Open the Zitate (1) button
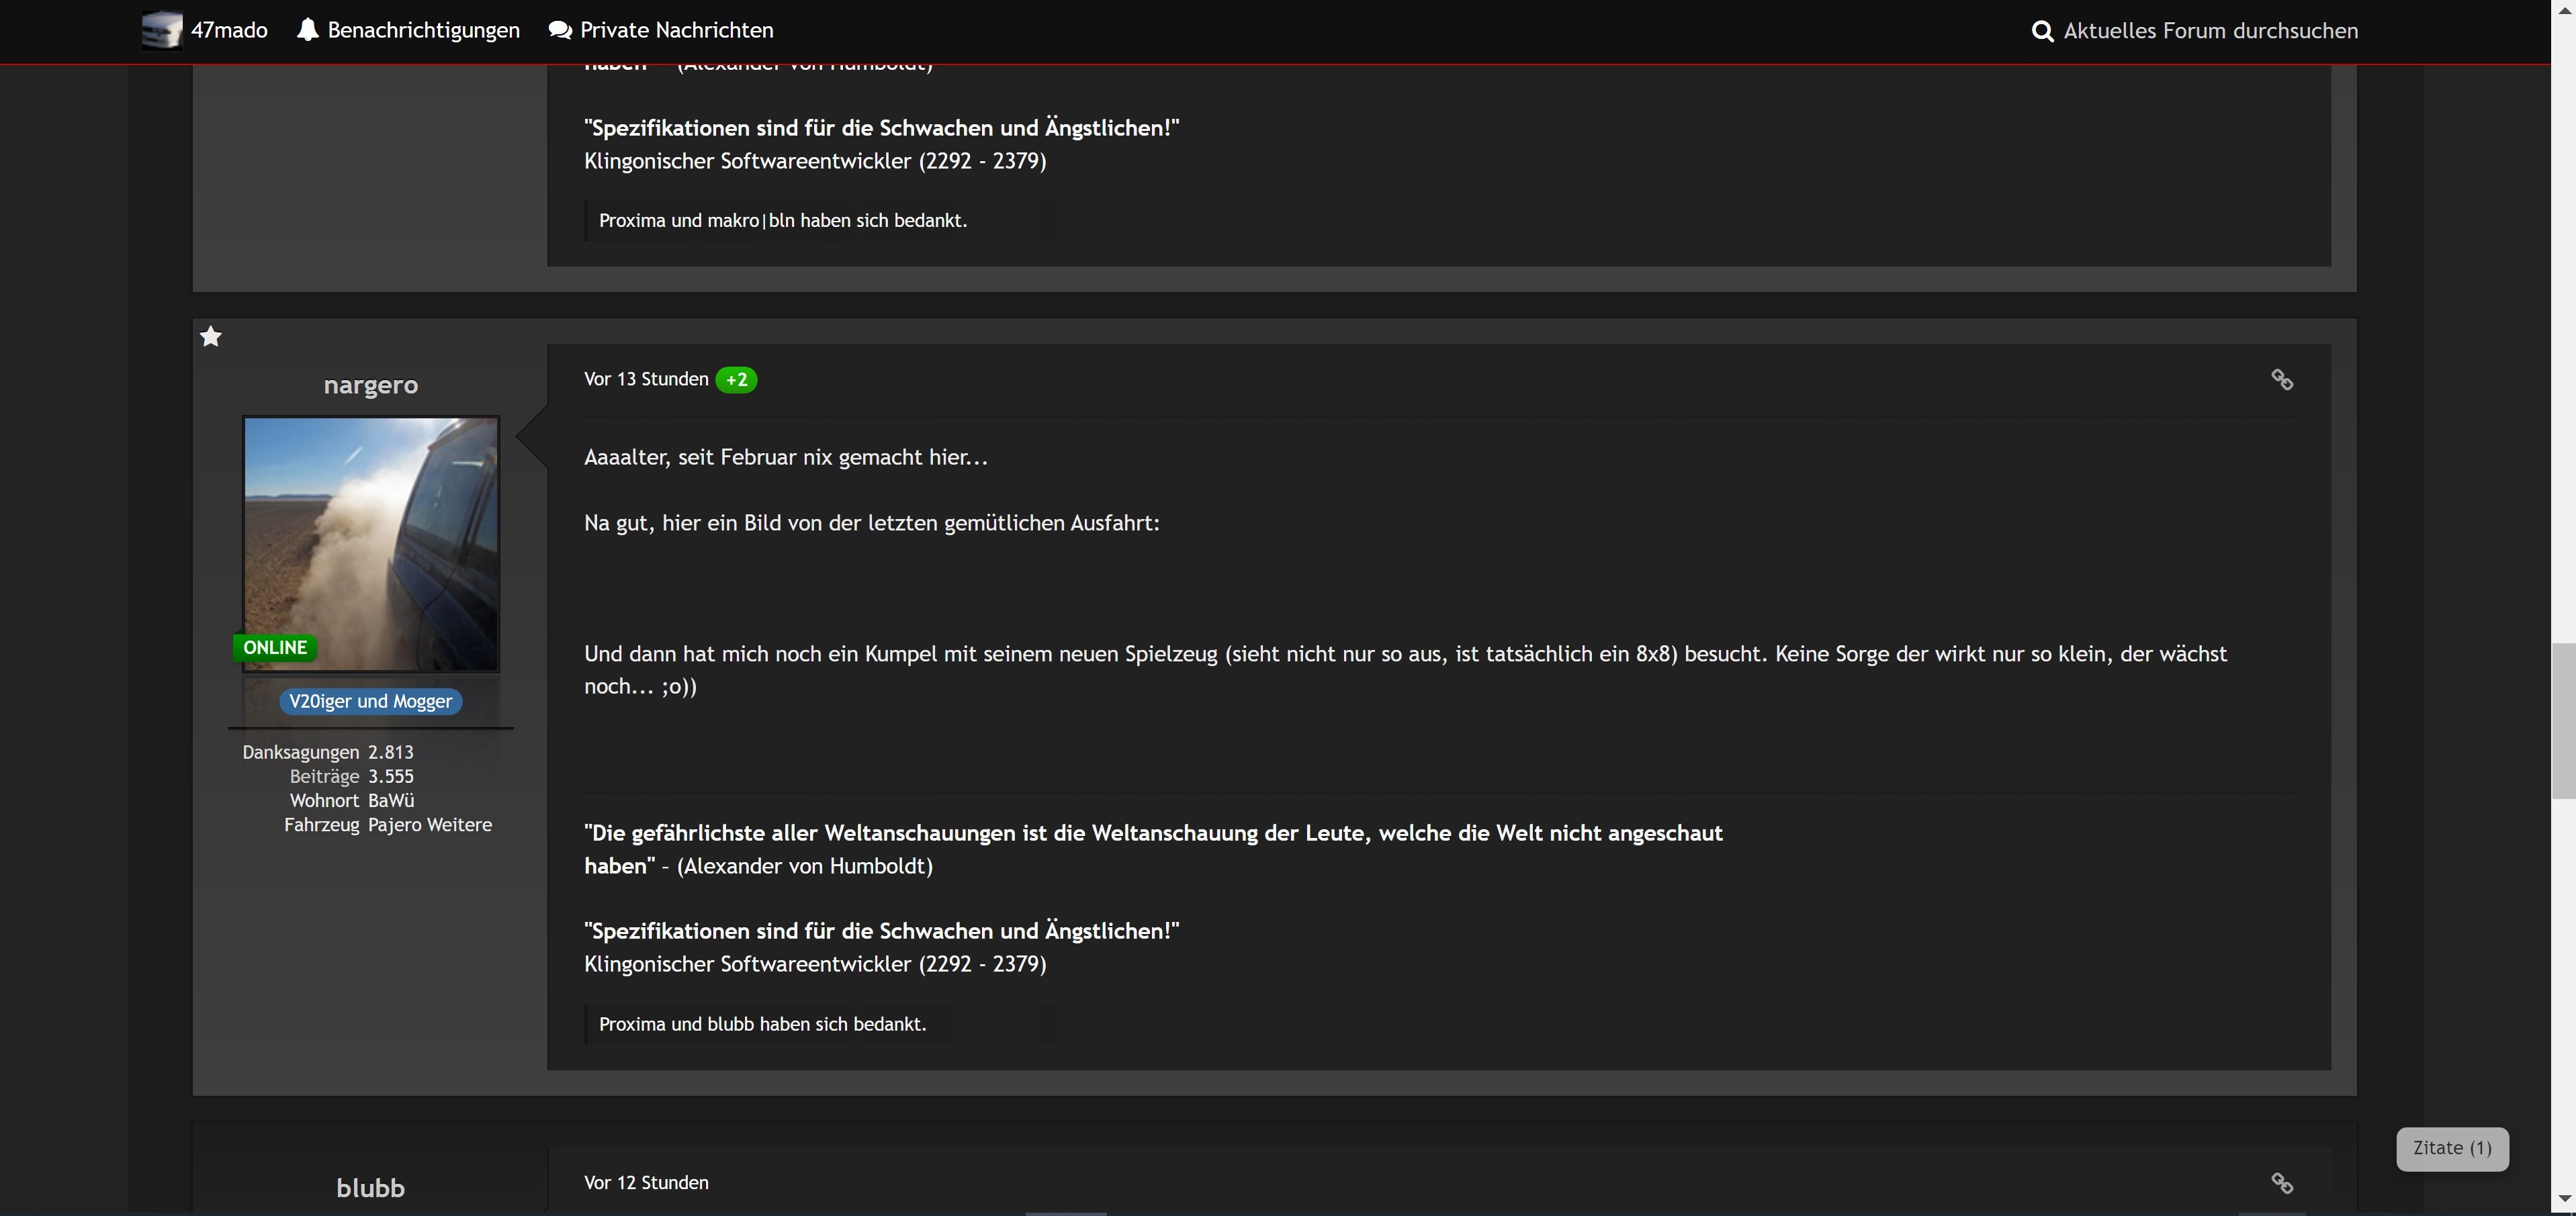Image resolution: width=2576 pixels, height=1216 pixels. [x=2452, y=1148]
